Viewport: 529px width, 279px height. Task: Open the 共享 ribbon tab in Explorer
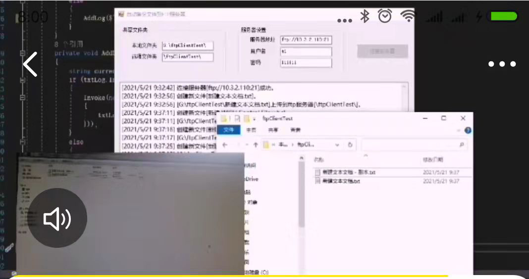273,130
